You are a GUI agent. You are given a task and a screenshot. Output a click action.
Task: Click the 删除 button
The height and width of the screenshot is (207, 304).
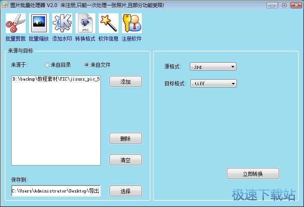pyautogui.click(x=126, y=138)
